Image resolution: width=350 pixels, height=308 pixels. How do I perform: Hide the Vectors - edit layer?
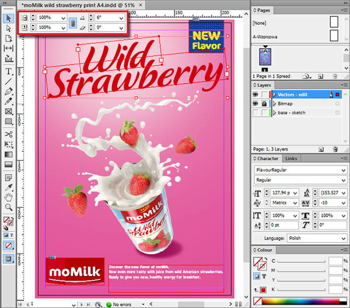pyautogui.click(x=255, y=94)
